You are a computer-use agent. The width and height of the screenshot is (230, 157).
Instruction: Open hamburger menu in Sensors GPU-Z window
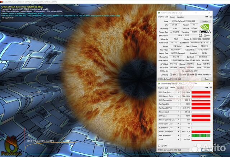[211, 88]
